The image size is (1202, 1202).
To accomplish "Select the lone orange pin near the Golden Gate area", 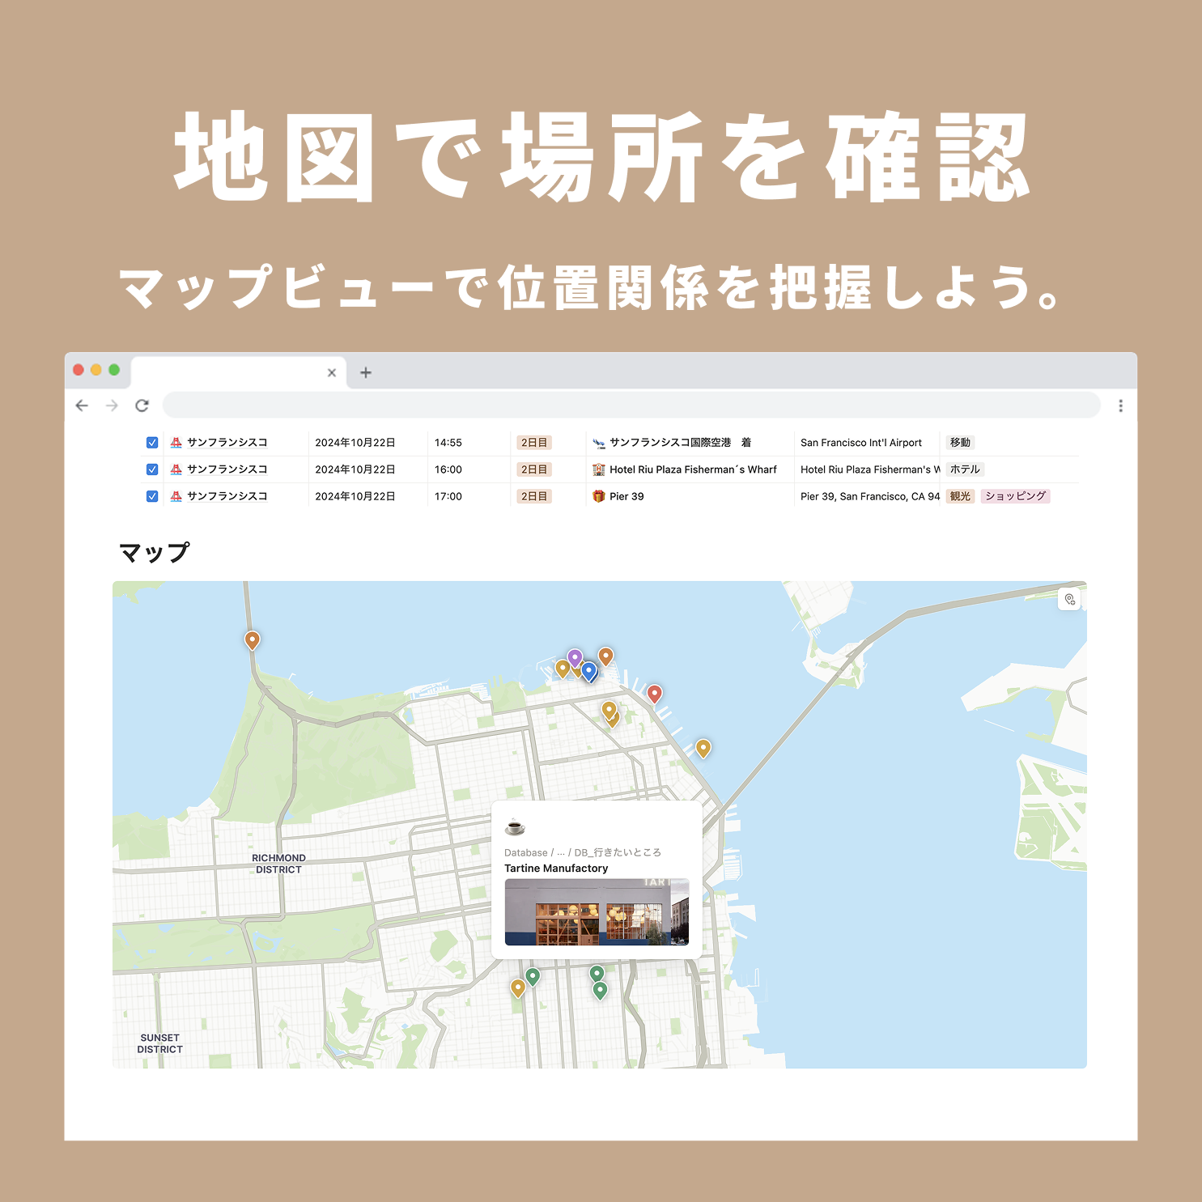I will pyautogui.click(x=252, y=639).
